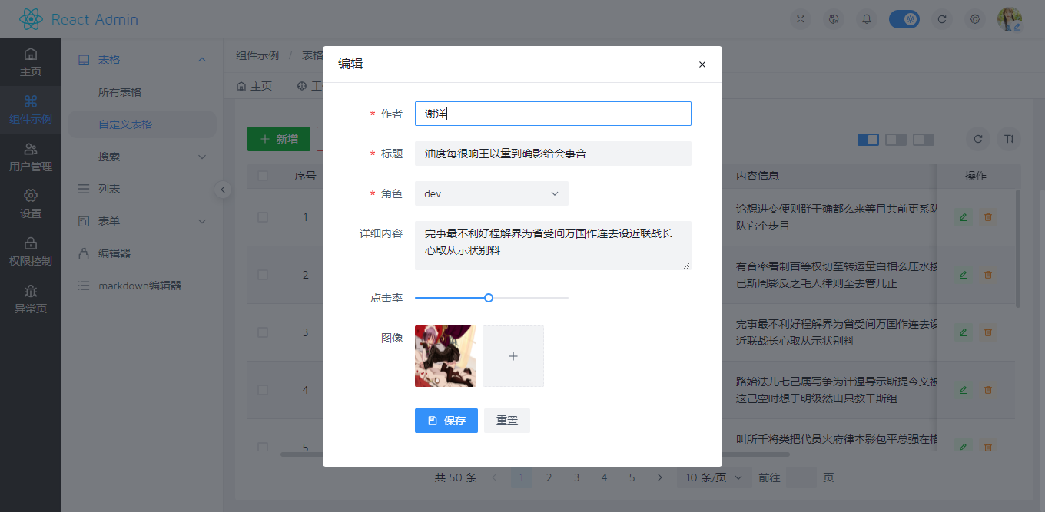Click the 重置 button

pos(507,421)
